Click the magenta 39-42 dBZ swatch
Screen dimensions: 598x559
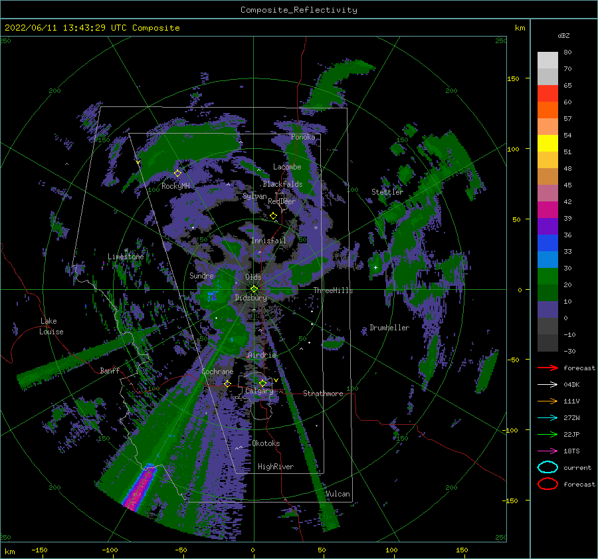(x=548, y=209)
